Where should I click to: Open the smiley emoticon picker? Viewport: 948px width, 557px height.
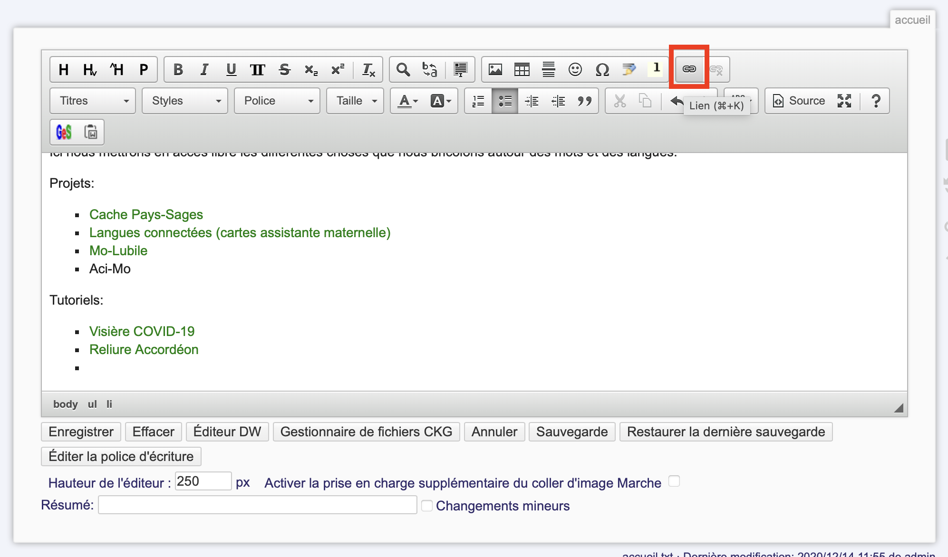(575, 69)
